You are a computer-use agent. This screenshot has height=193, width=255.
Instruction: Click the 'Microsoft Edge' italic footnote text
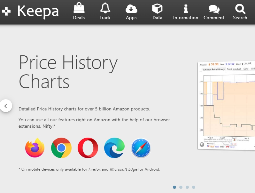coord(123,169)
